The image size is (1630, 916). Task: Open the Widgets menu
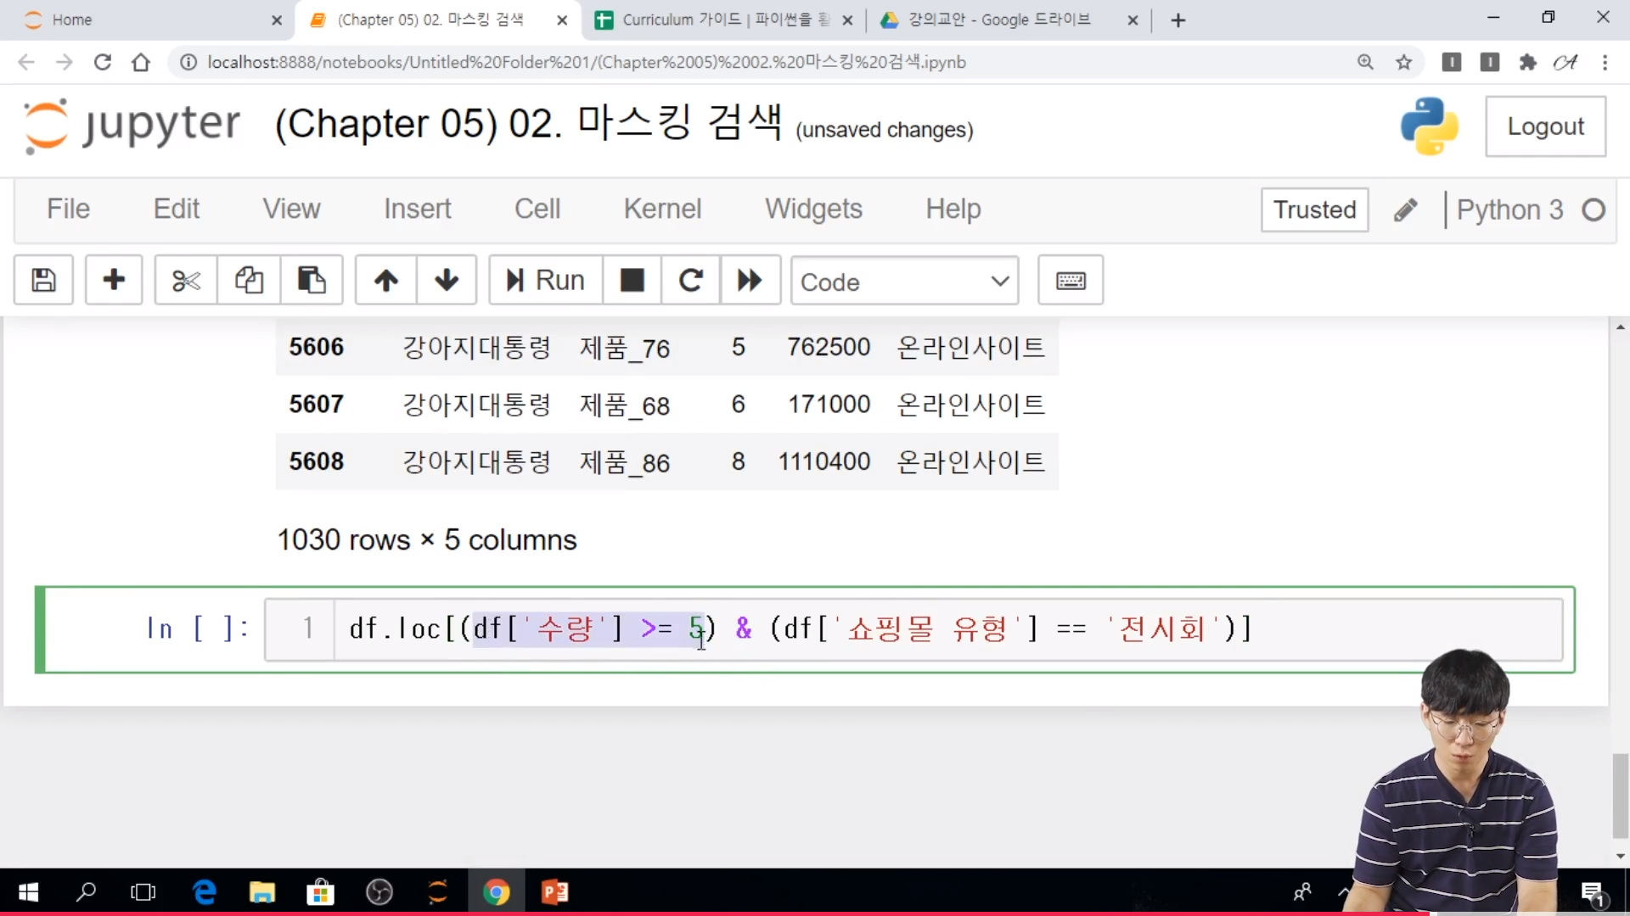click(813, 209)
